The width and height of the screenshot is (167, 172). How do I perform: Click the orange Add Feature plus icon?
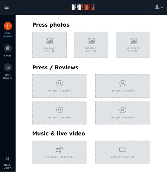click(8, 26)
